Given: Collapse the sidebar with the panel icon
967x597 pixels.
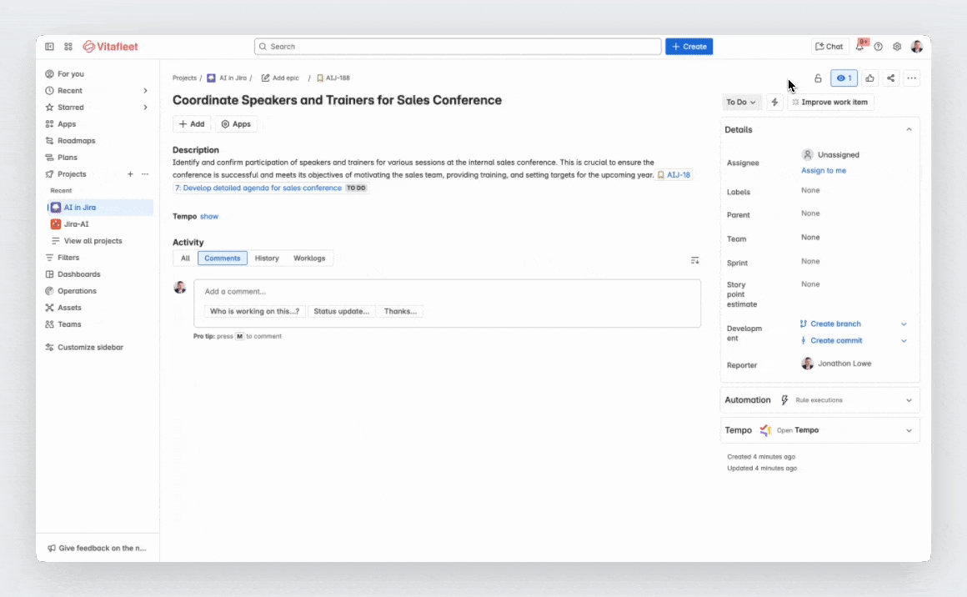Looking at the screenshot, I should [49, 46].
